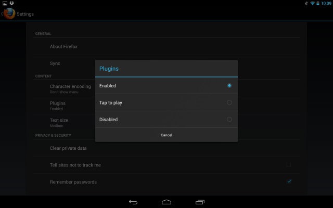Viewport: 333px width, 208px height.
Task: Tap the picture notification icon
Action: (x=4, y=3)
